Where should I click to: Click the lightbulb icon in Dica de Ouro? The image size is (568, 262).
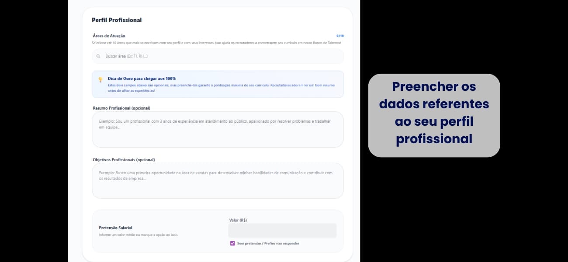[100, 80]
